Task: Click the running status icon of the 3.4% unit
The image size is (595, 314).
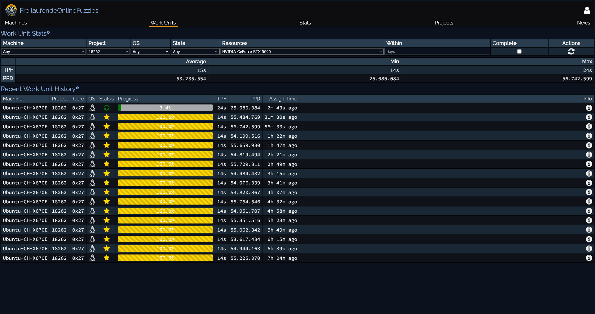Action: (107, 108)
